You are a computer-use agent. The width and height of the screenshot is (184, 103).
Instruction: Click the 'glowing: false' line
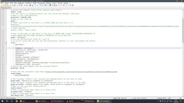pos(18,68)
